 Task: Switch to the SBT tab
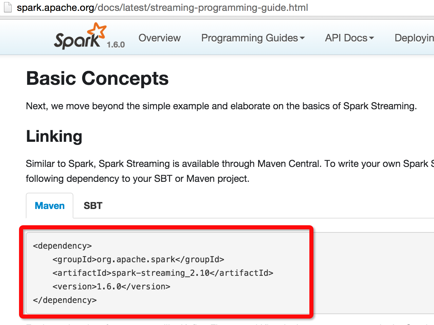point(93,206)
